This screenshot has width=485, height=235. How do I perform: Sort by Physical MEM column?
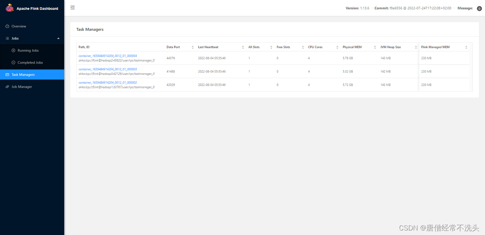click(x=375, y=47)
